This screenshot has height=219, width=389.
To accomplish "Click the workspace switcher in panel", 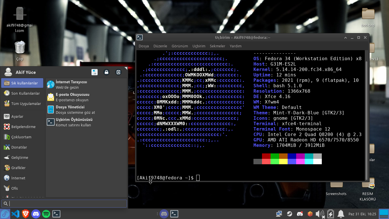I will click(x=384, y=214).
